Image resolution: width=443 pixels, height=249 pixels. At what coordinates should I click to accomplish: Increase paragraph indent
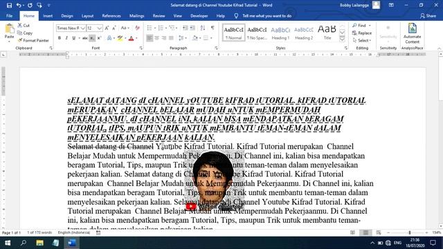point(192,28)
